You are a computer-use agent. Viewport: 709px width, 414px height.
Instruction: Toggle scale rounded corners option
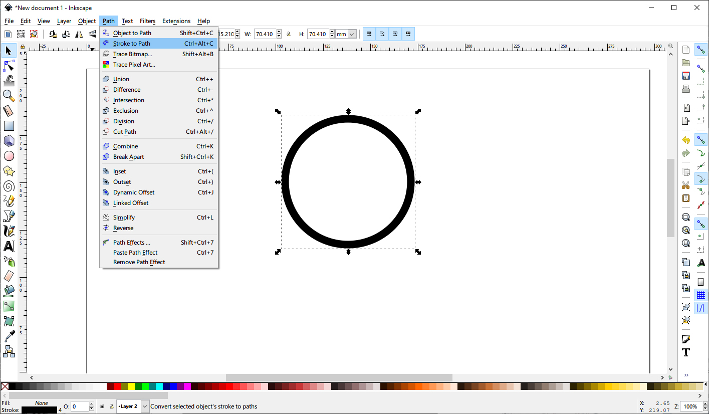tap(382, 34)
